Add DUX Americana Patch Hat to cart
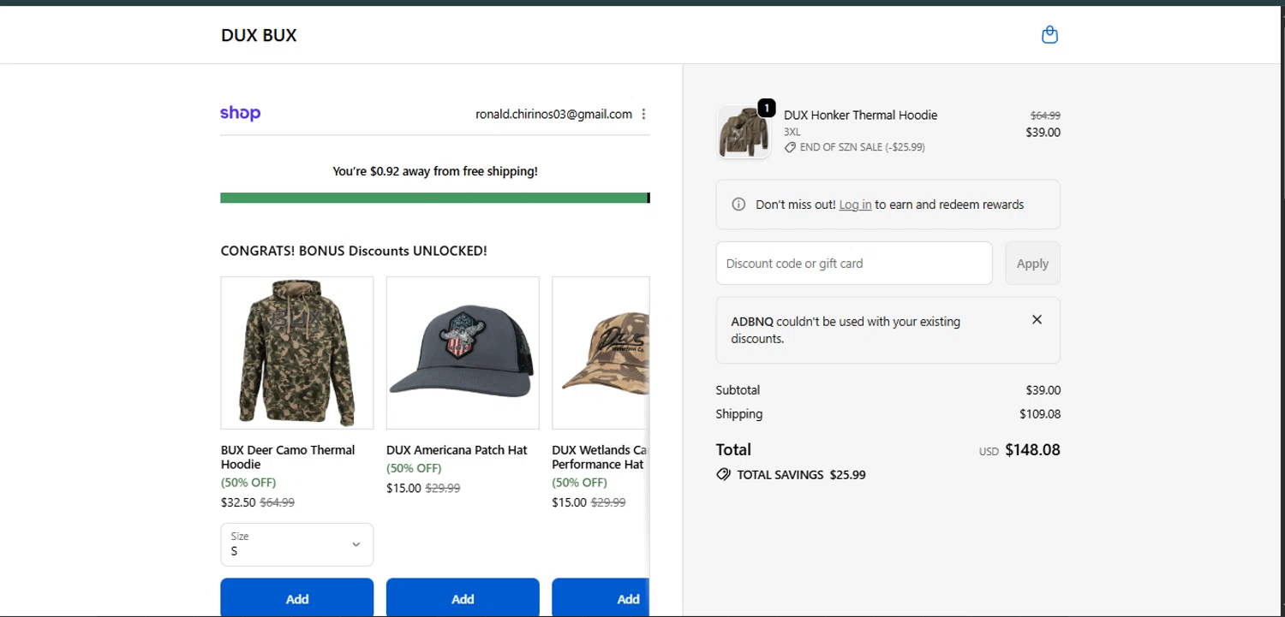Viewport: 1285px width, 617px height. [x=463, y=597]
